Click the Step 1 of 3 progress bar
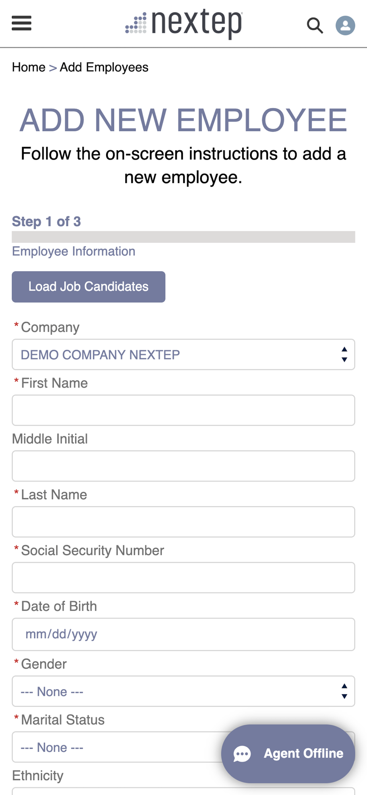367x795 pixels. (183, 237)
